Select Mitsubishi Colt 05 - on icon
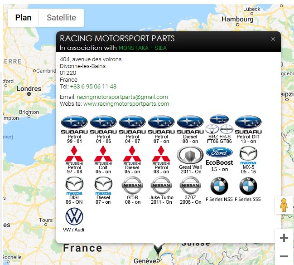Image resolution: width=294 pixels, height=265 pixels. (103, 160)
